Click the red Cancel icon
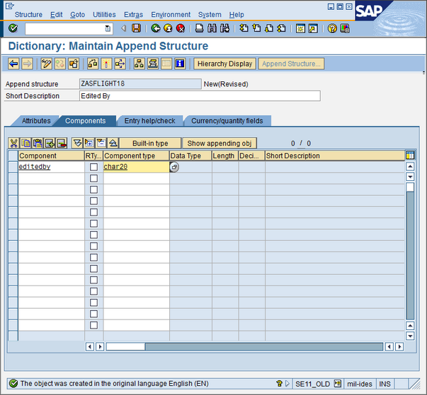Viewport: 427px width, 395px height. 181,28
